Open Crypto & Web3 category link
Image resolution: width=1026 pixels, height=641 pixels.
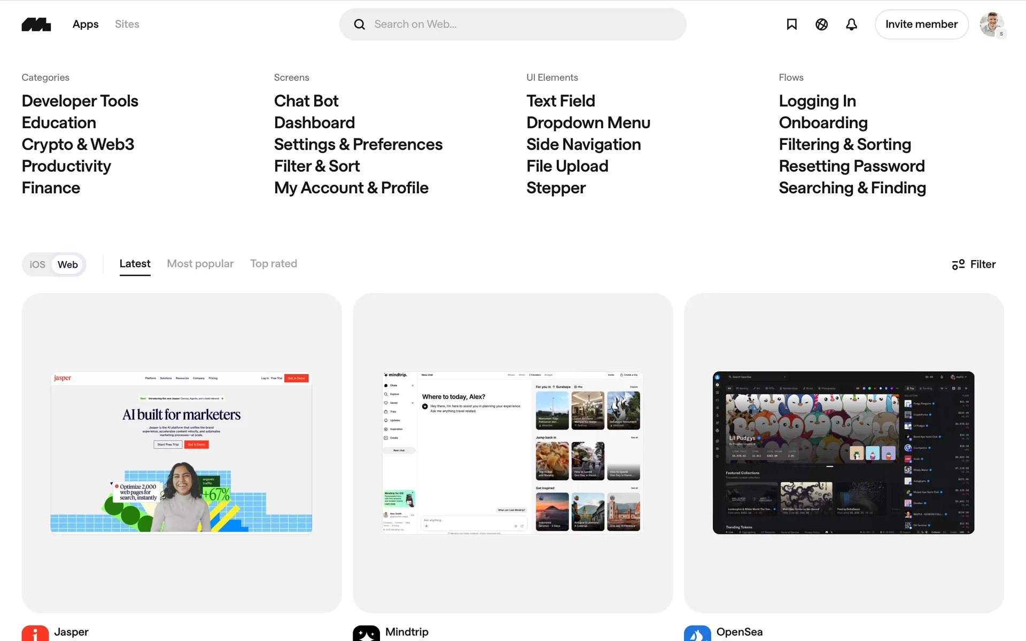pyautogui.click(x=78, y=144)
